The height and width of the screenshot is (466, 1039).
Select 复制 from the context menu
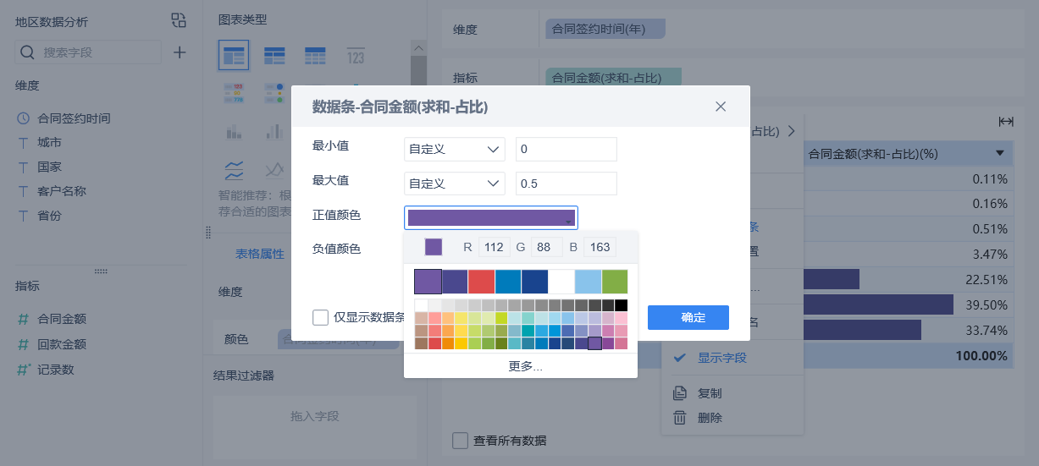[710, 393]
